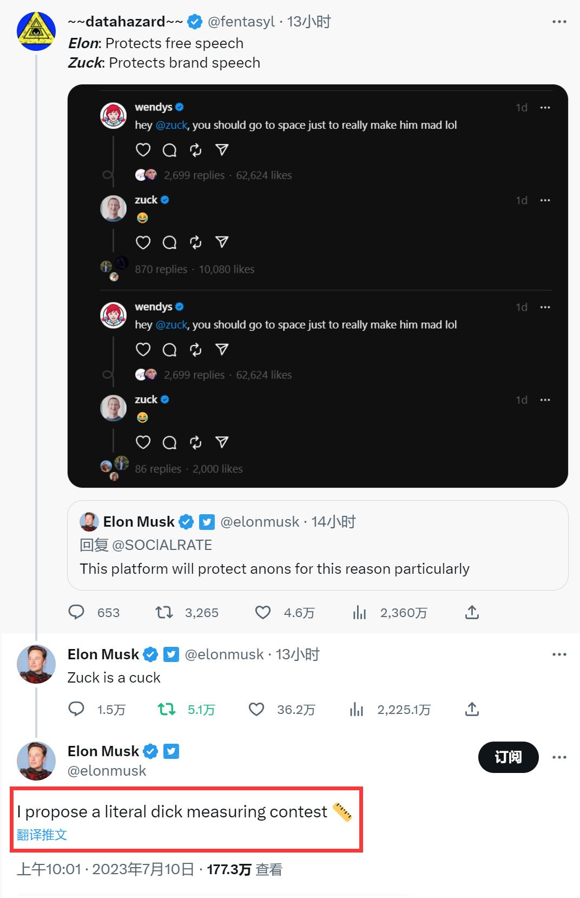Open the tweet timestamp 上午10:01 2023年7月10日

coord(106,870)
